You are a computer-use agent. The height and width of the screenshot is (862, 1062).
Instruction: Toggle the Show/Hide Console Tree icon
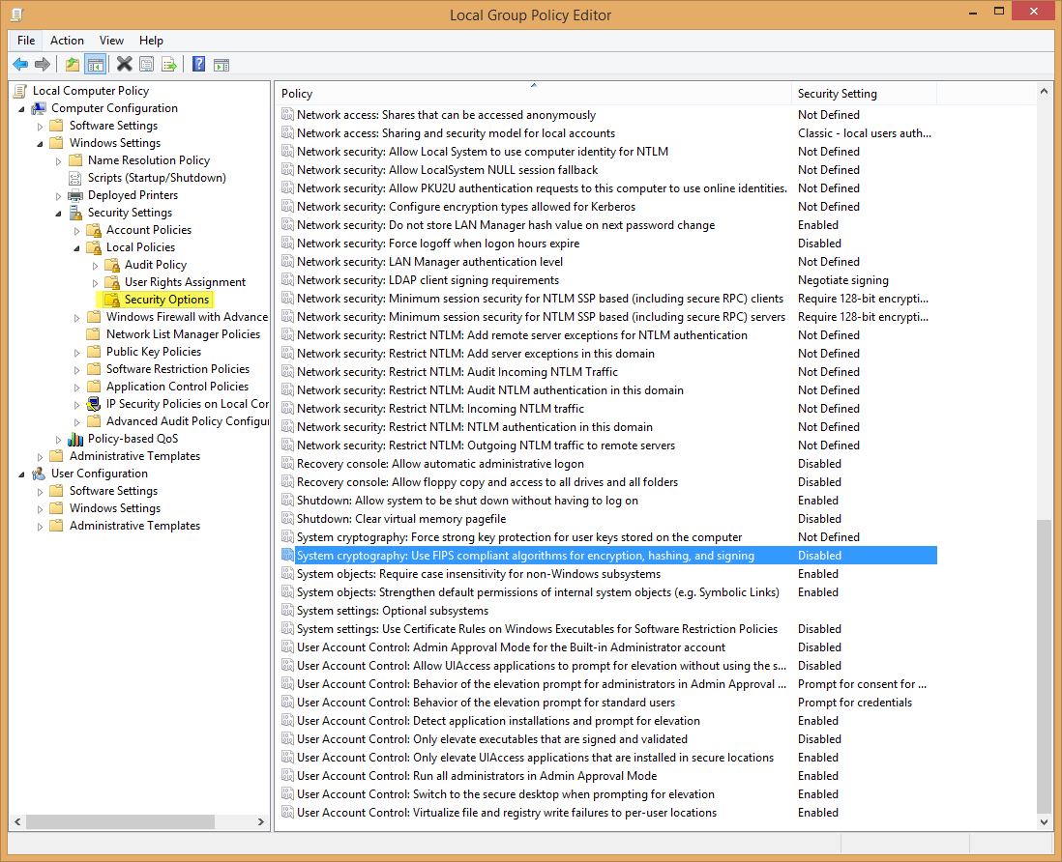click(x=96, y=64)
